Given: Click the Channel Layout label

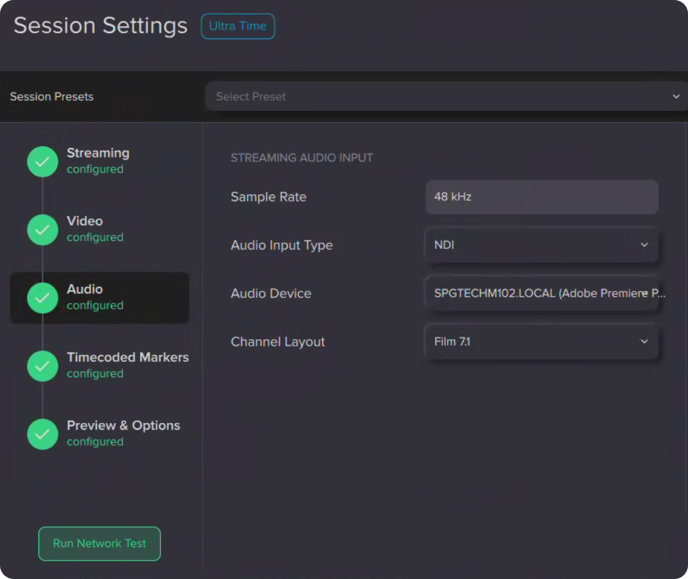Looking at the screenshot, I should 278,342.
